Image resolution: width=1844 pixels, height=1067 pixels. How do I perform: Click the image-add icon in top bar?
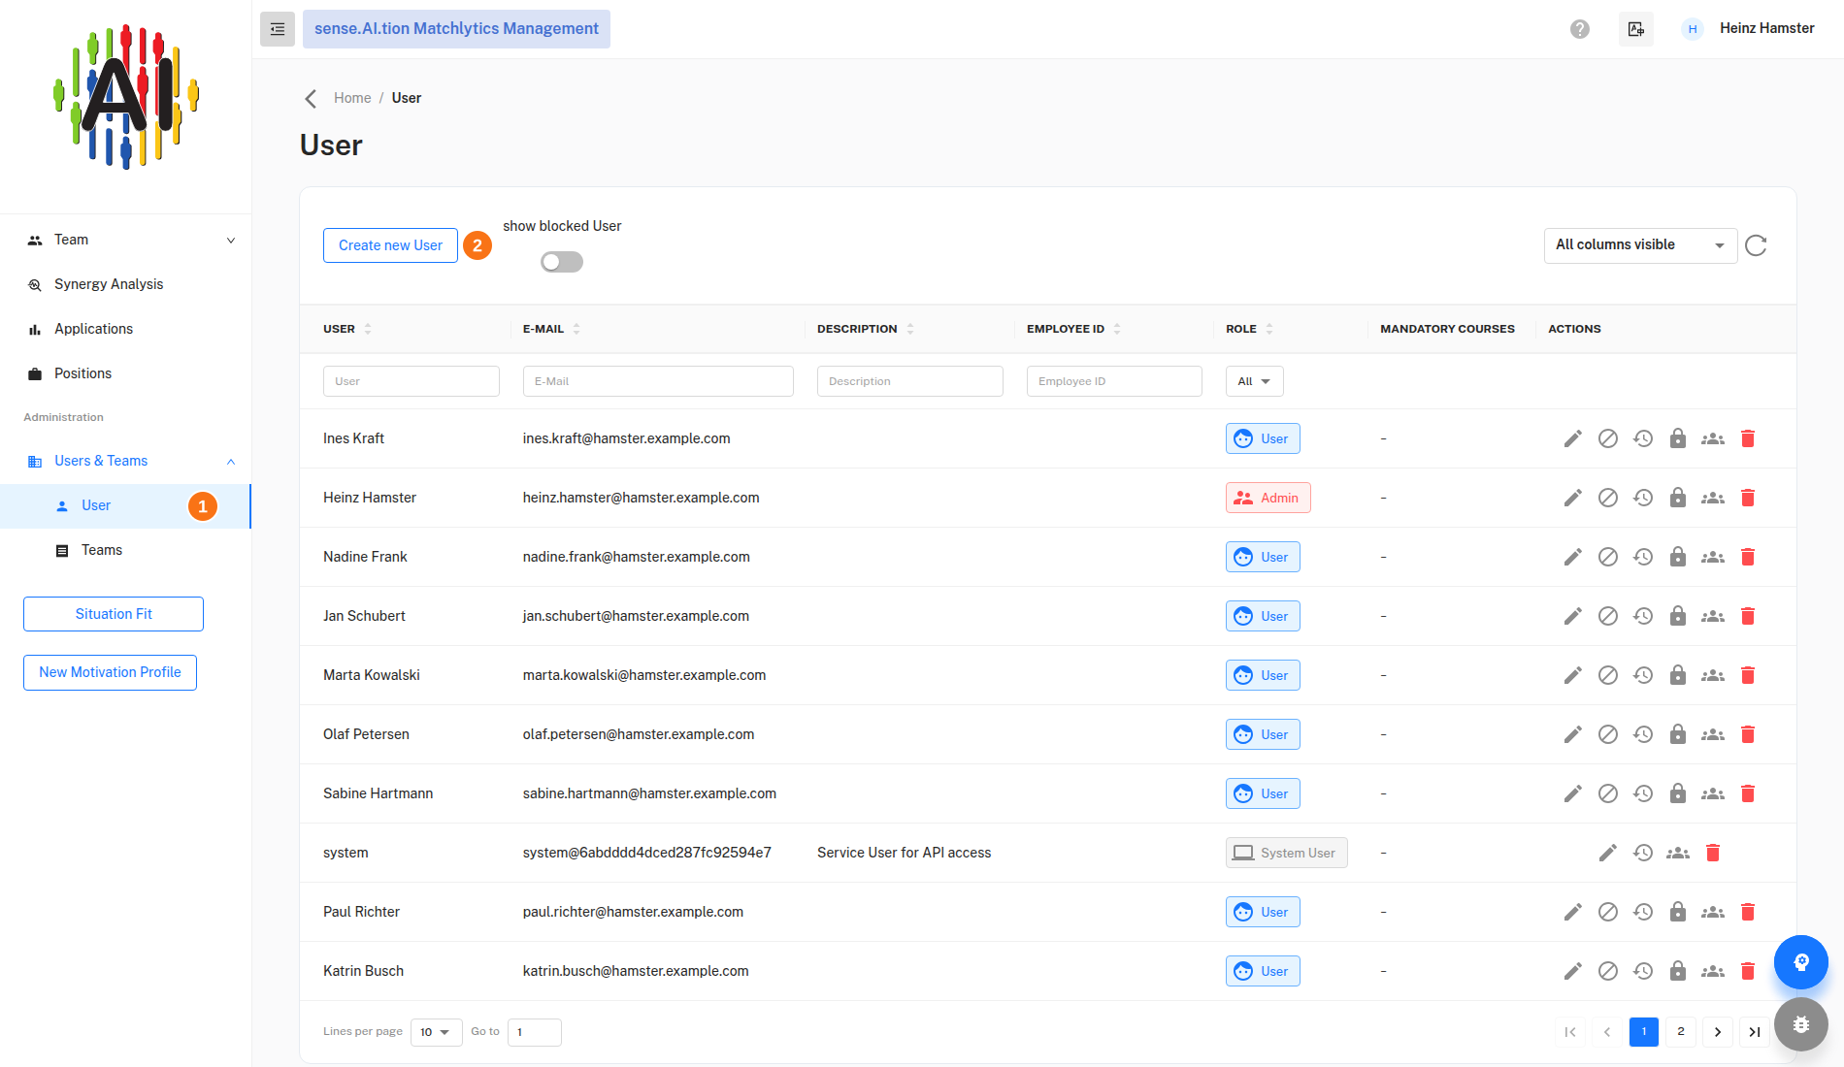click(1636, 29)
